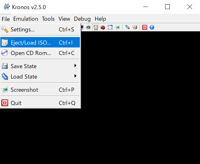Toggle the alarm clock frame limiter icon
Screen dimensions: 200x164
[96, 27]
